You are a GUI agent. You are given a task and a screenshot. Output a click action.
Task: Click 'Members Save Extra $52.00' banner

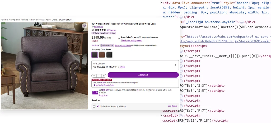coord(102,80)
